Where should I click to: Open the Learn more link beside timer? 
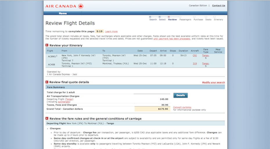click(x=111, y=31)
